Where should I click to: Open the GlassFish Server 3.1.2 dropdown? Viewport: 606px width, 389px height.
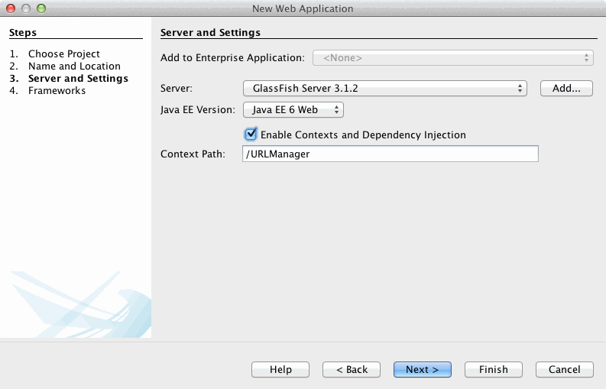[x=384, y=88]
